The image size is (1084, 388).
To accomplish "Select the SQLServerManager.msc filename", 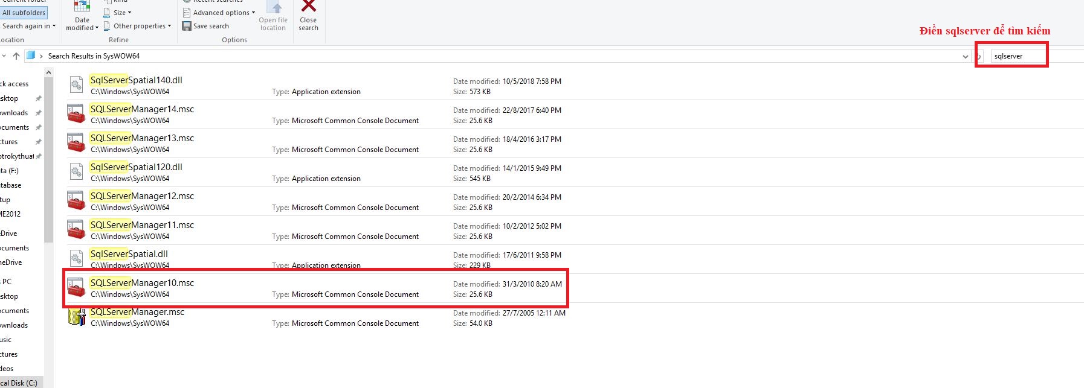I will coord(137,312).
